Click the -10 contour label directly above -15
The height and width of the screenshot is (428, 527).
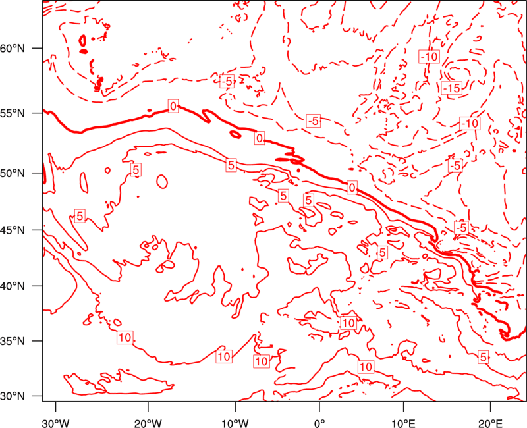point(430,57)
